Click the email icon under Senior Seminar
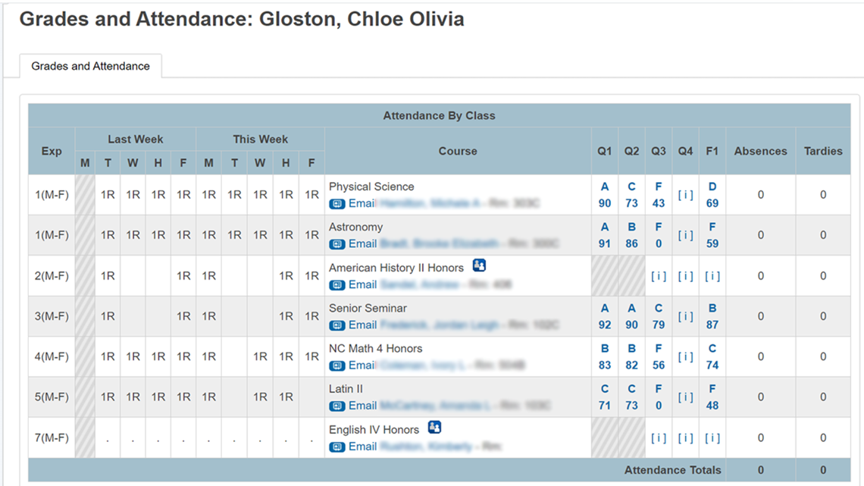This screenshot has width=864, height=486. click(x=337, y=325)
